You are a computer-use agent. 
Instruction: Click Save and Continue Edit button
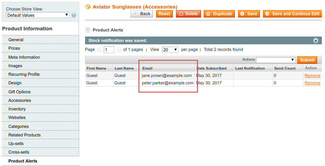point(292,14)
